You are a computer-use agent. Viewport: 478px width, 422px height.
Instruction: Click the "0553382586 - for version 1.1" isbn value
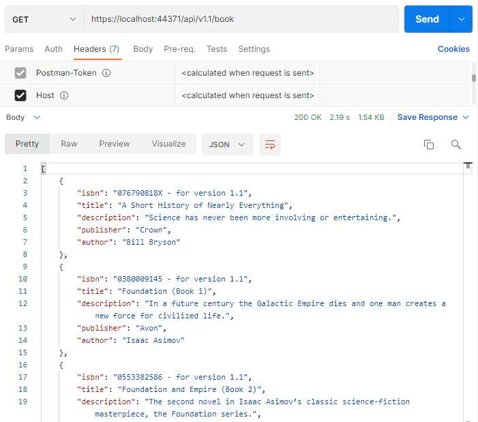(180, 377)
